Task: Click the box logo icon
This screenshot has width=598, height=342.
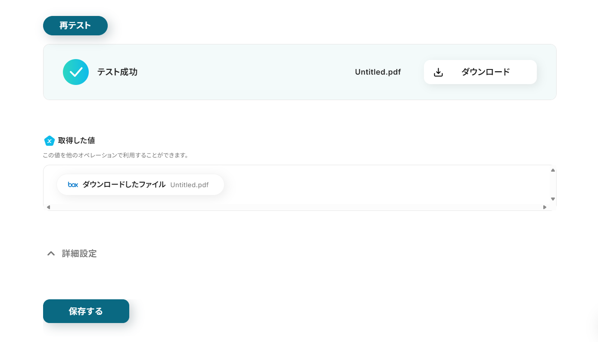Action: (x=73, y=185)
